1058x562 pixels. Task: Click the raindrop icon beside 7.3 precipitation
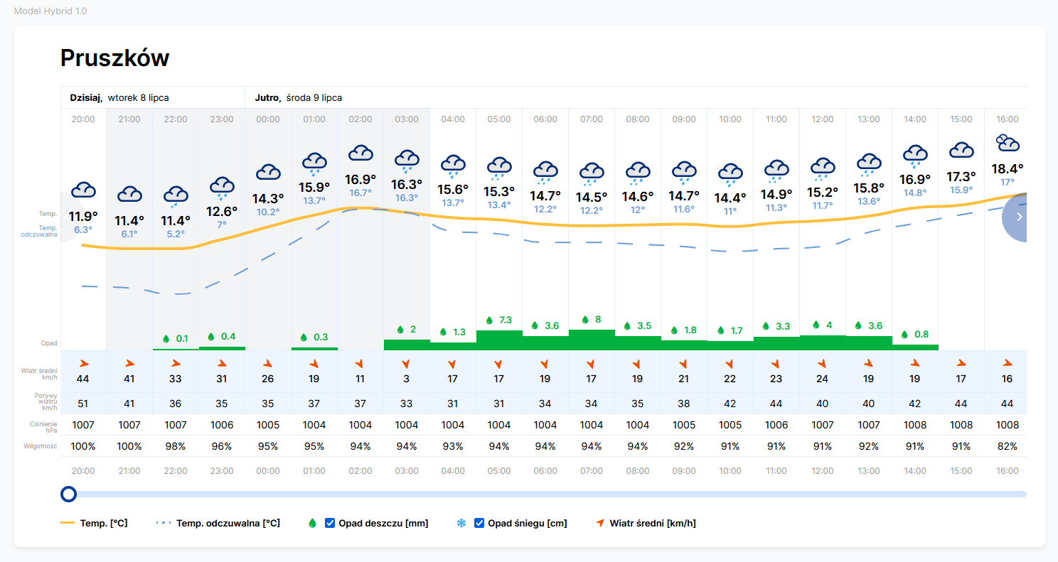(x=489, y=320)
